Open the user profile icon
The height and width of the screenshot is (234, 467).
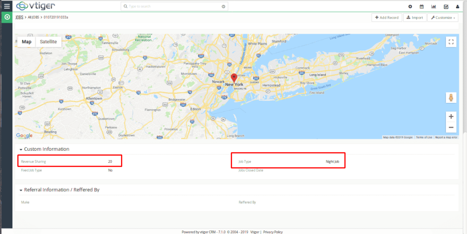(x=457, y=6)
